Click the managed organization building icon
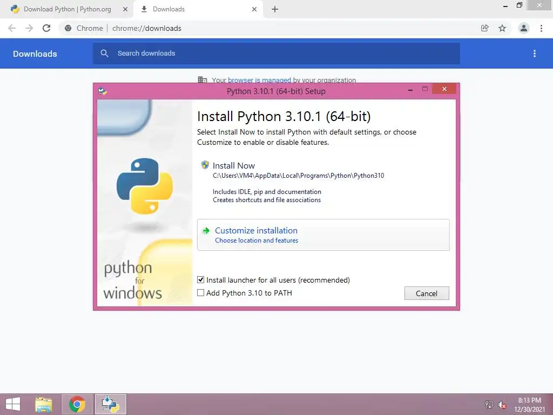 click(203, 80)
